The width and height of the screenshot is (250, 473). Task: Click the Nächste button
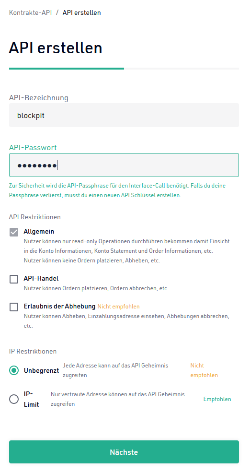124,452
